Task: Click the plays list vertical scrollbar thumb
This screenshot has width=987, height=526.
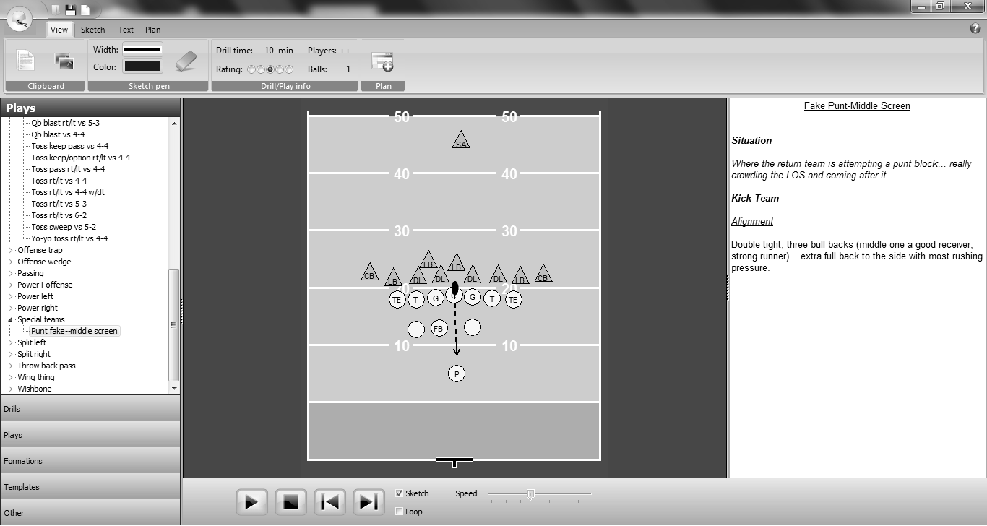Action: pos(173,324)
